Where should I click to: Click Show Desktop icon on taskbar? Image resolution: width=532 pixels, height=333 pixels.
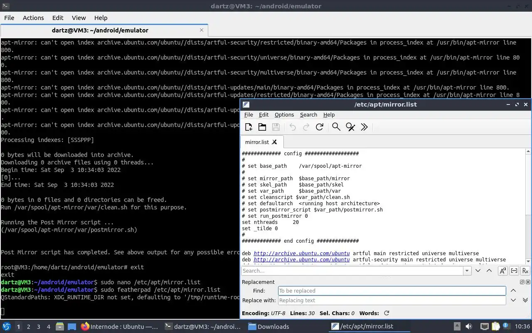72,327
